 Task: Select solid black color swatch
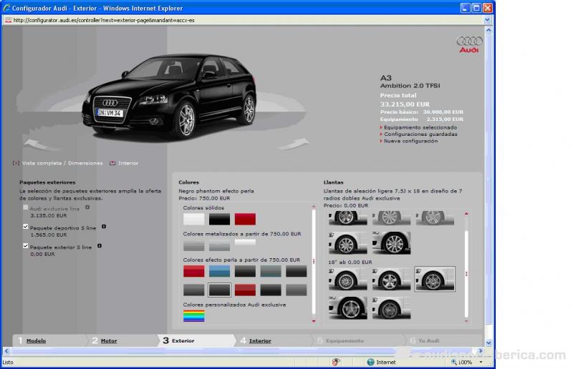click(x=219, y=219)
